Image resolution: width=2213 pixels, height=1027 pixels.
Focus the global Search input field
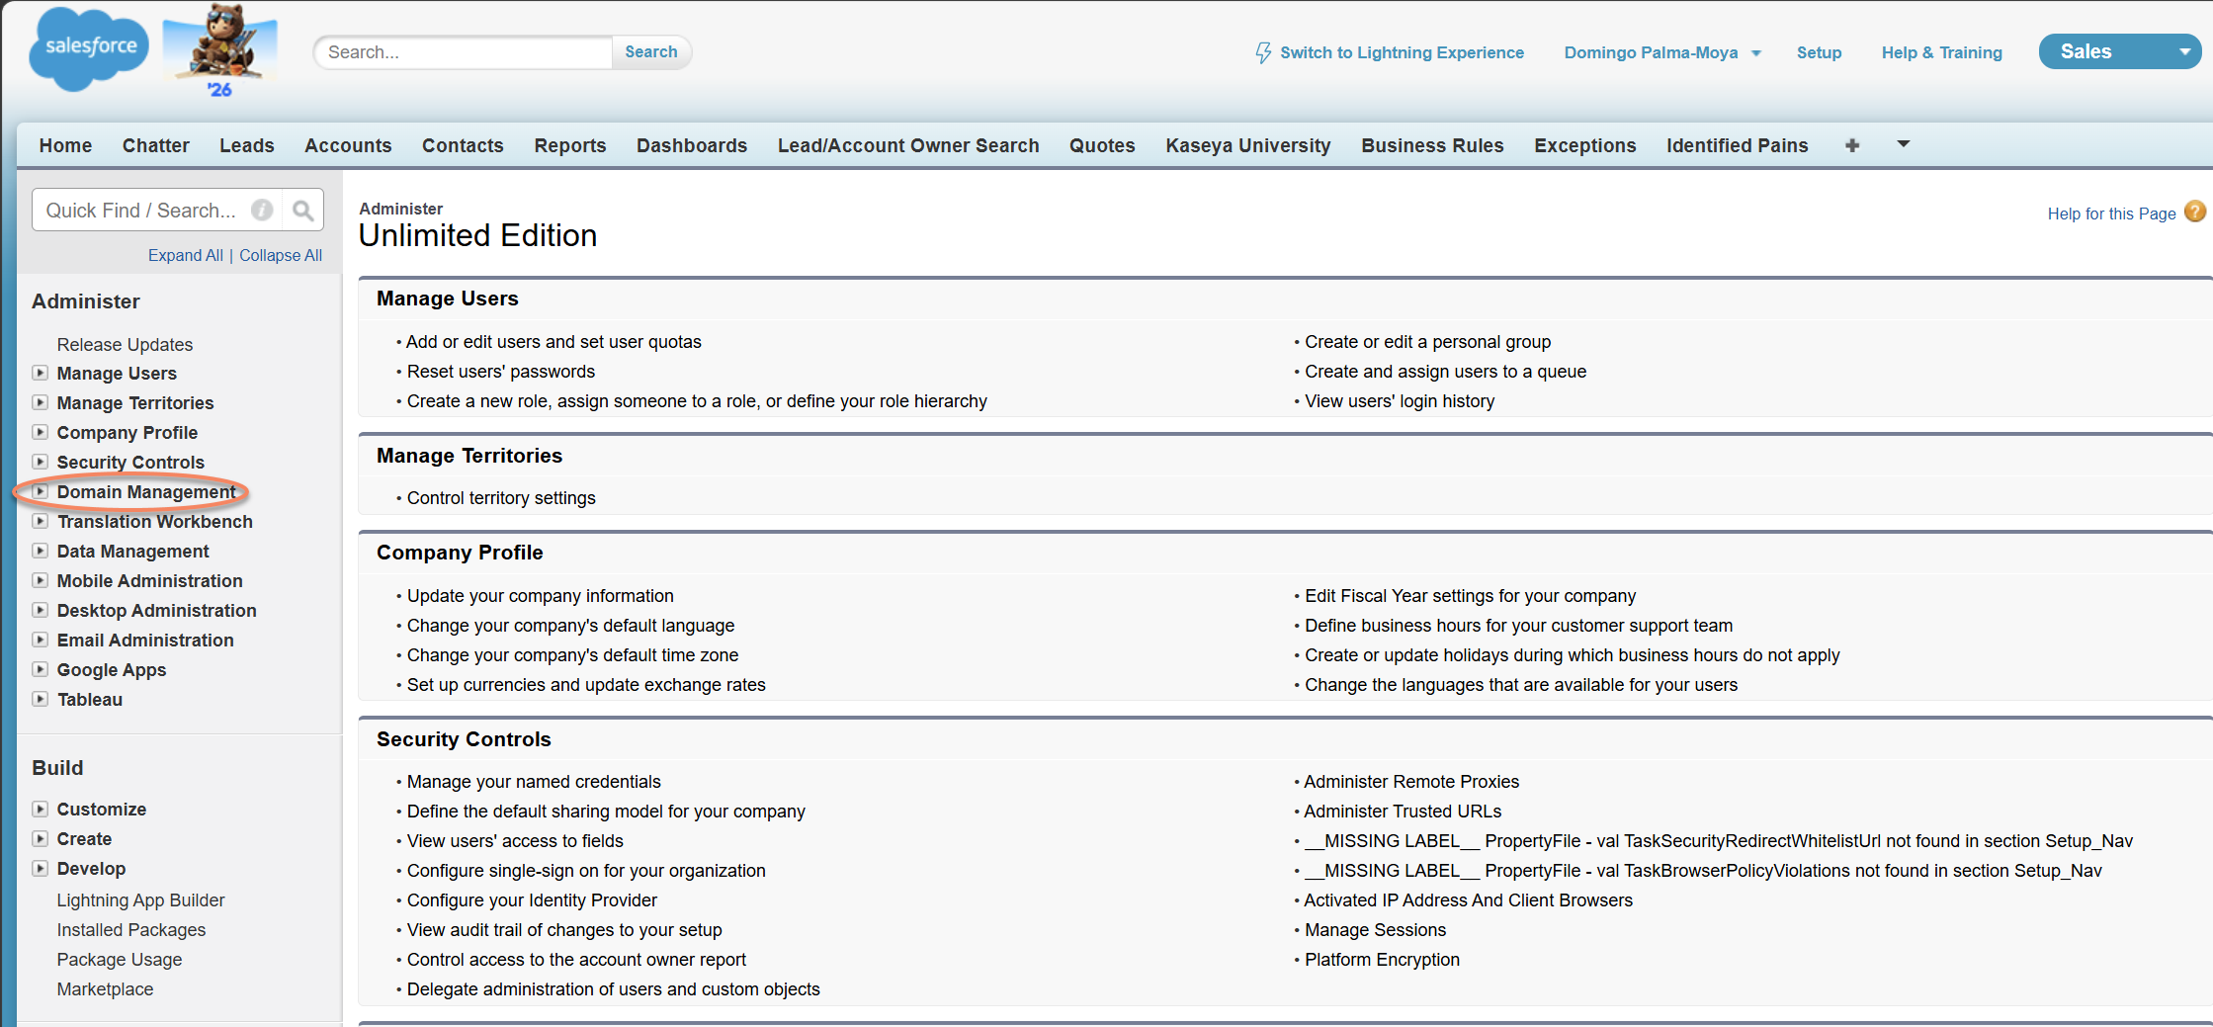click(x=464, y=51)
